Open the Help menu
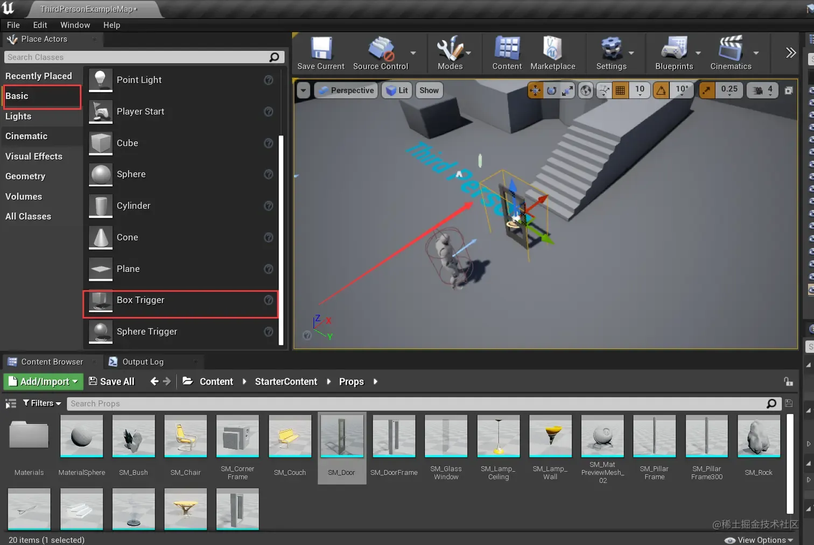Screen dimensions: 814x545 111,25
